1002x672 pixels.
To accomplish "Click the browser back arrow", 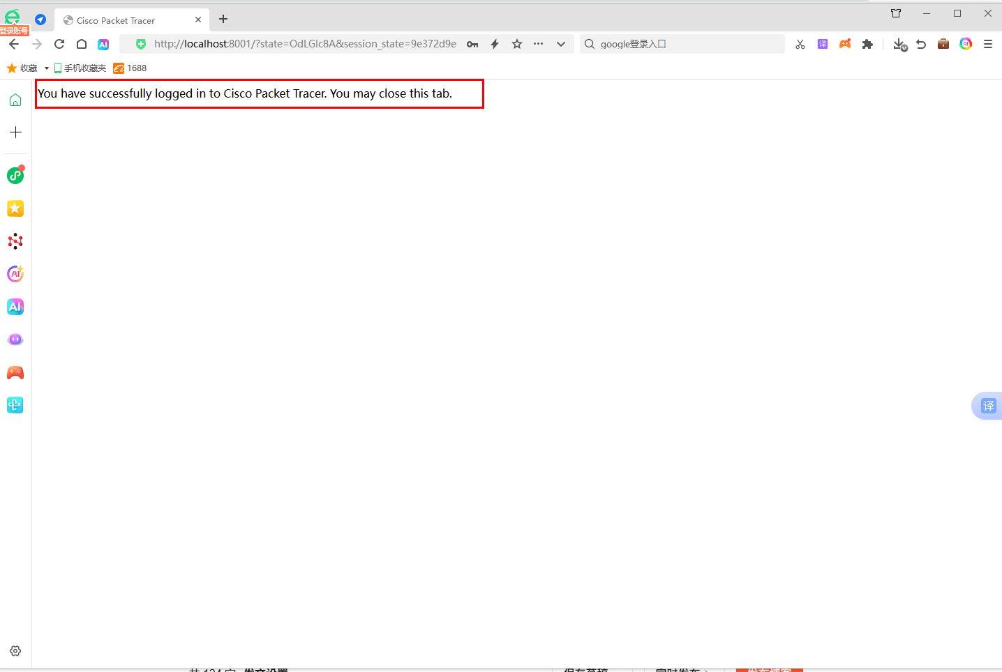I will (x=14, y=44).
